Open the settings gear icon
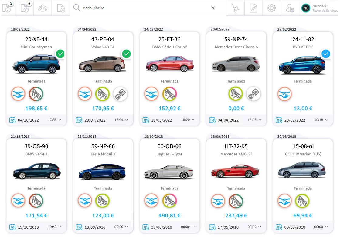Viewport: 340px width, 245px height. 272,8
